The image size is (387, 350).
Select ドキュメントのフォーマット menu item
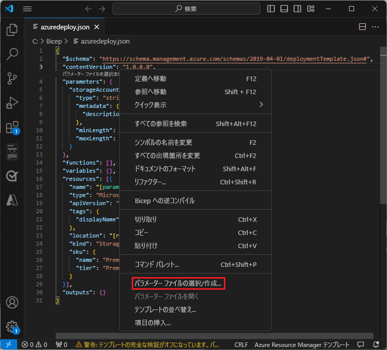(195, 169)
